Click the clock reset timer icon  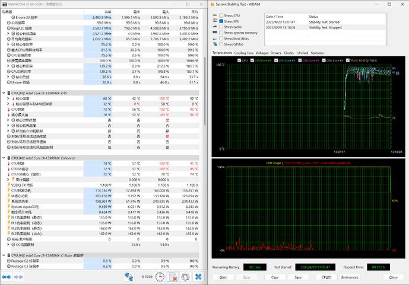[x=160, y=277]
